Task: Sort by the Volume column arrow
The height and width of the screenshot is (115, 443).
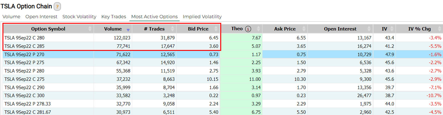Action: click(x=128, y=30)
